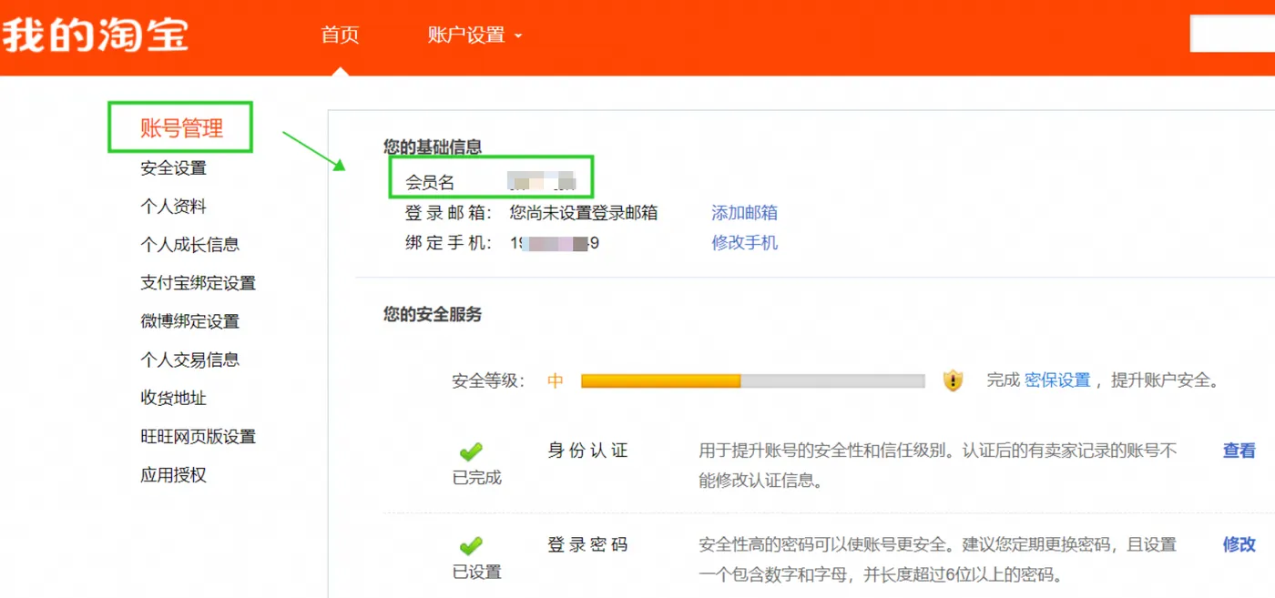The height and width of the screenshot is (598, 1275).
Task: Click green checkmark icon for 身份认证
Action: click(471, 451)
